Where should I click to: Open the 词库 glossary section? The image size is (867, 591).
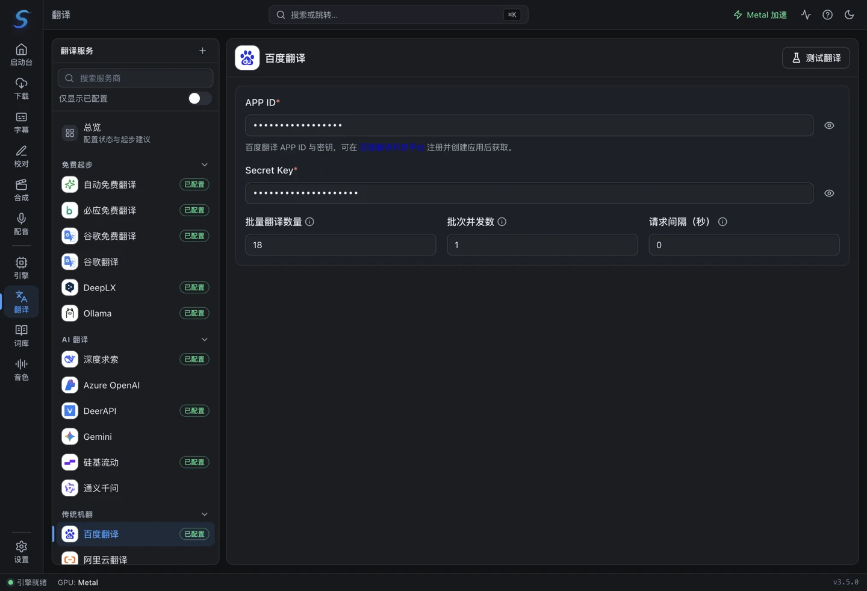click(x=21, y=335)
